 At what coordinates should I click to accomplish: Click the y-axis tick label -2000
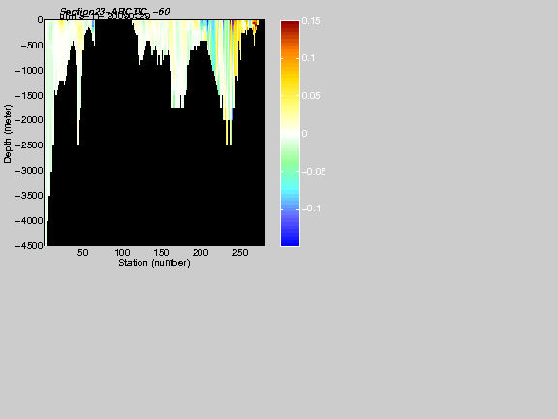29,120
